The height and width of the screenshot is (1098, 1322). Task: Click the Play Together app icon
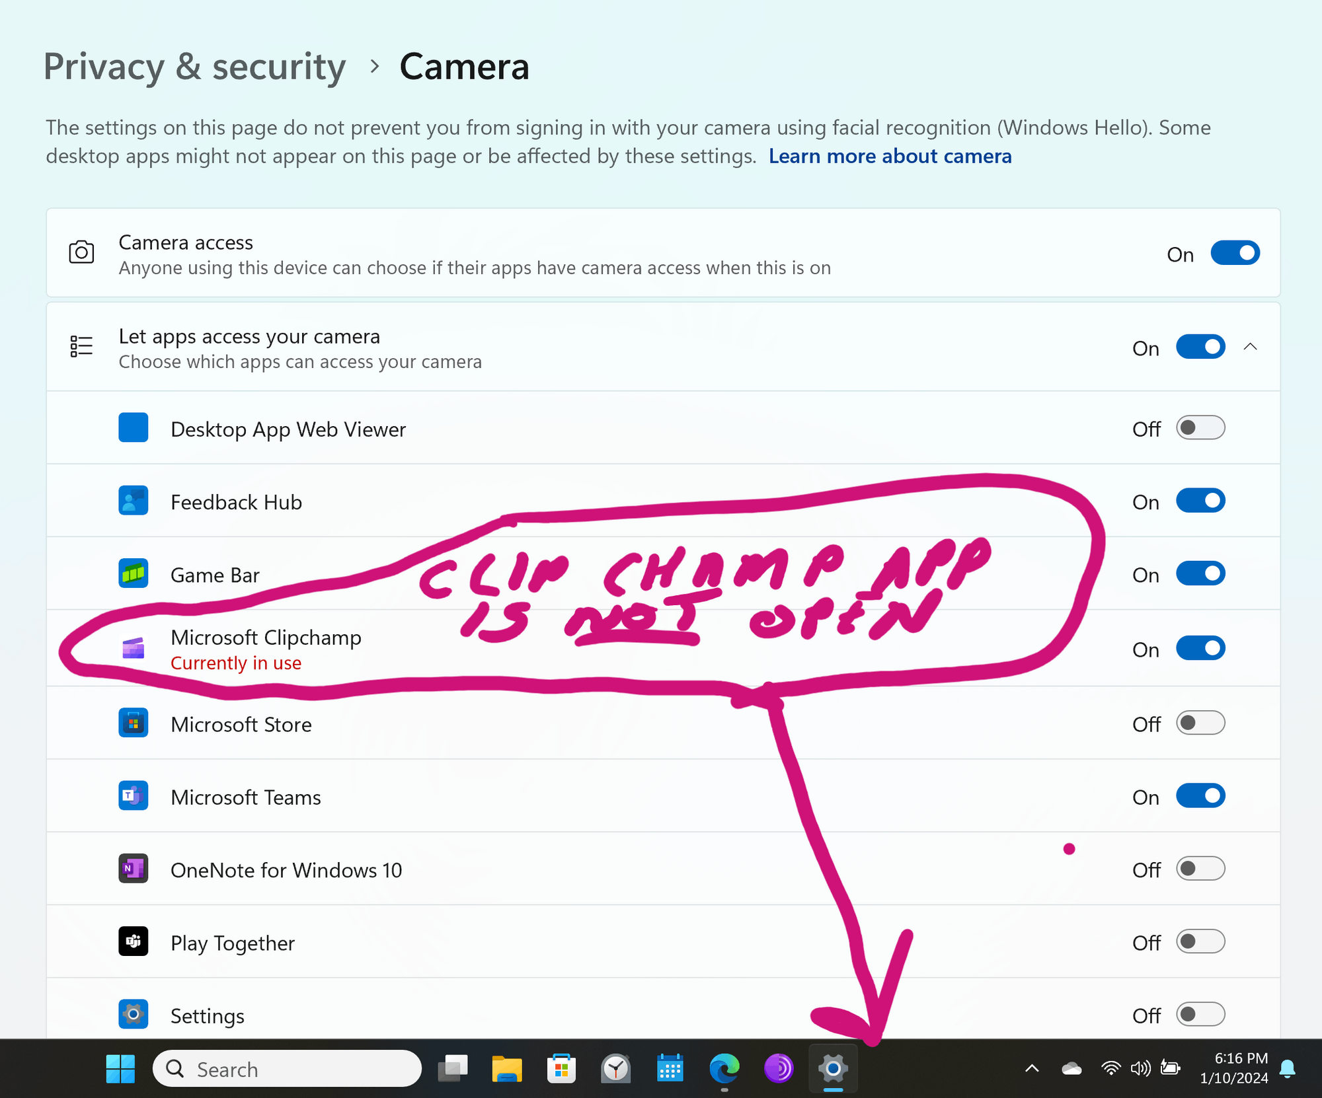(133, 941)
